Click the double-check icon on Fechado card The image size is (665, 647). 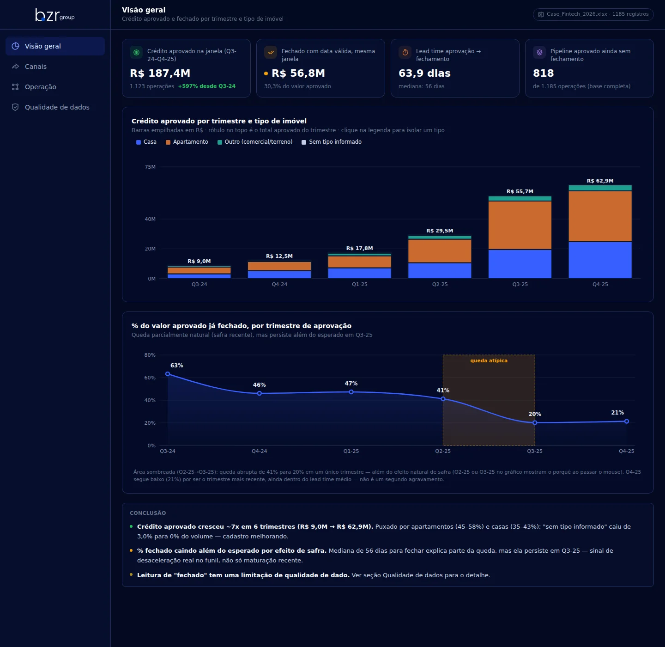pos(271,53)
